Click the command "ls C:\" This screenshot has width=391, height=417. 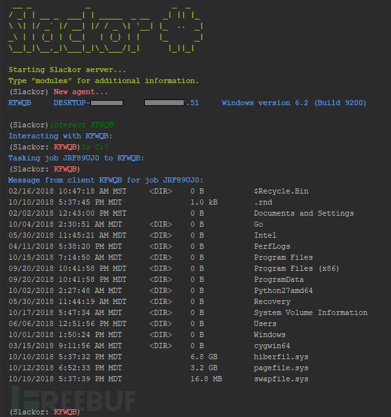click(95, 147)
